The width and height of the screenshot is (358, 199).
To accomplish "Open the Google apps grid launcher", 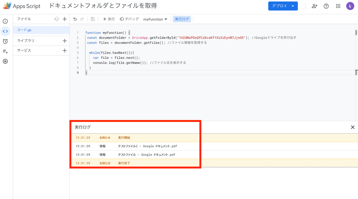I will [x=338, y=6].
